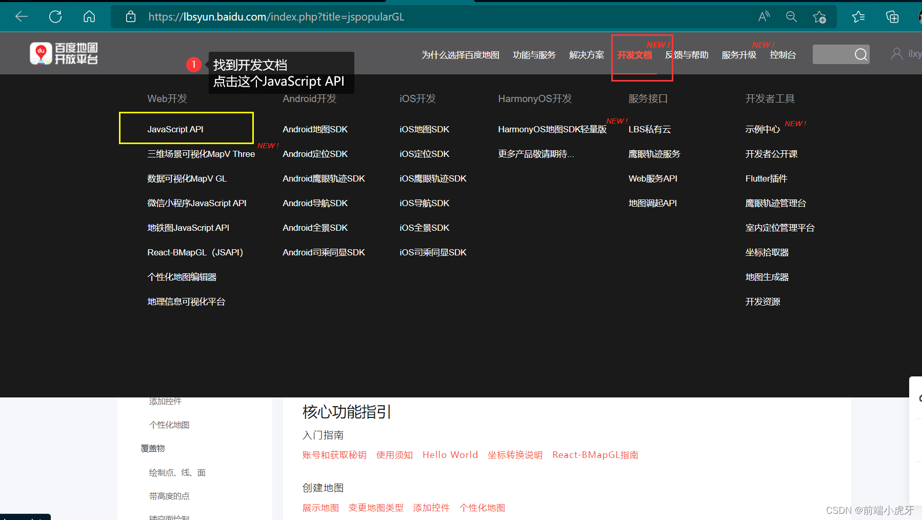Open Web服务API
Image resolution: width=922 pixels, height=520 pixels.
coord(653,178)
